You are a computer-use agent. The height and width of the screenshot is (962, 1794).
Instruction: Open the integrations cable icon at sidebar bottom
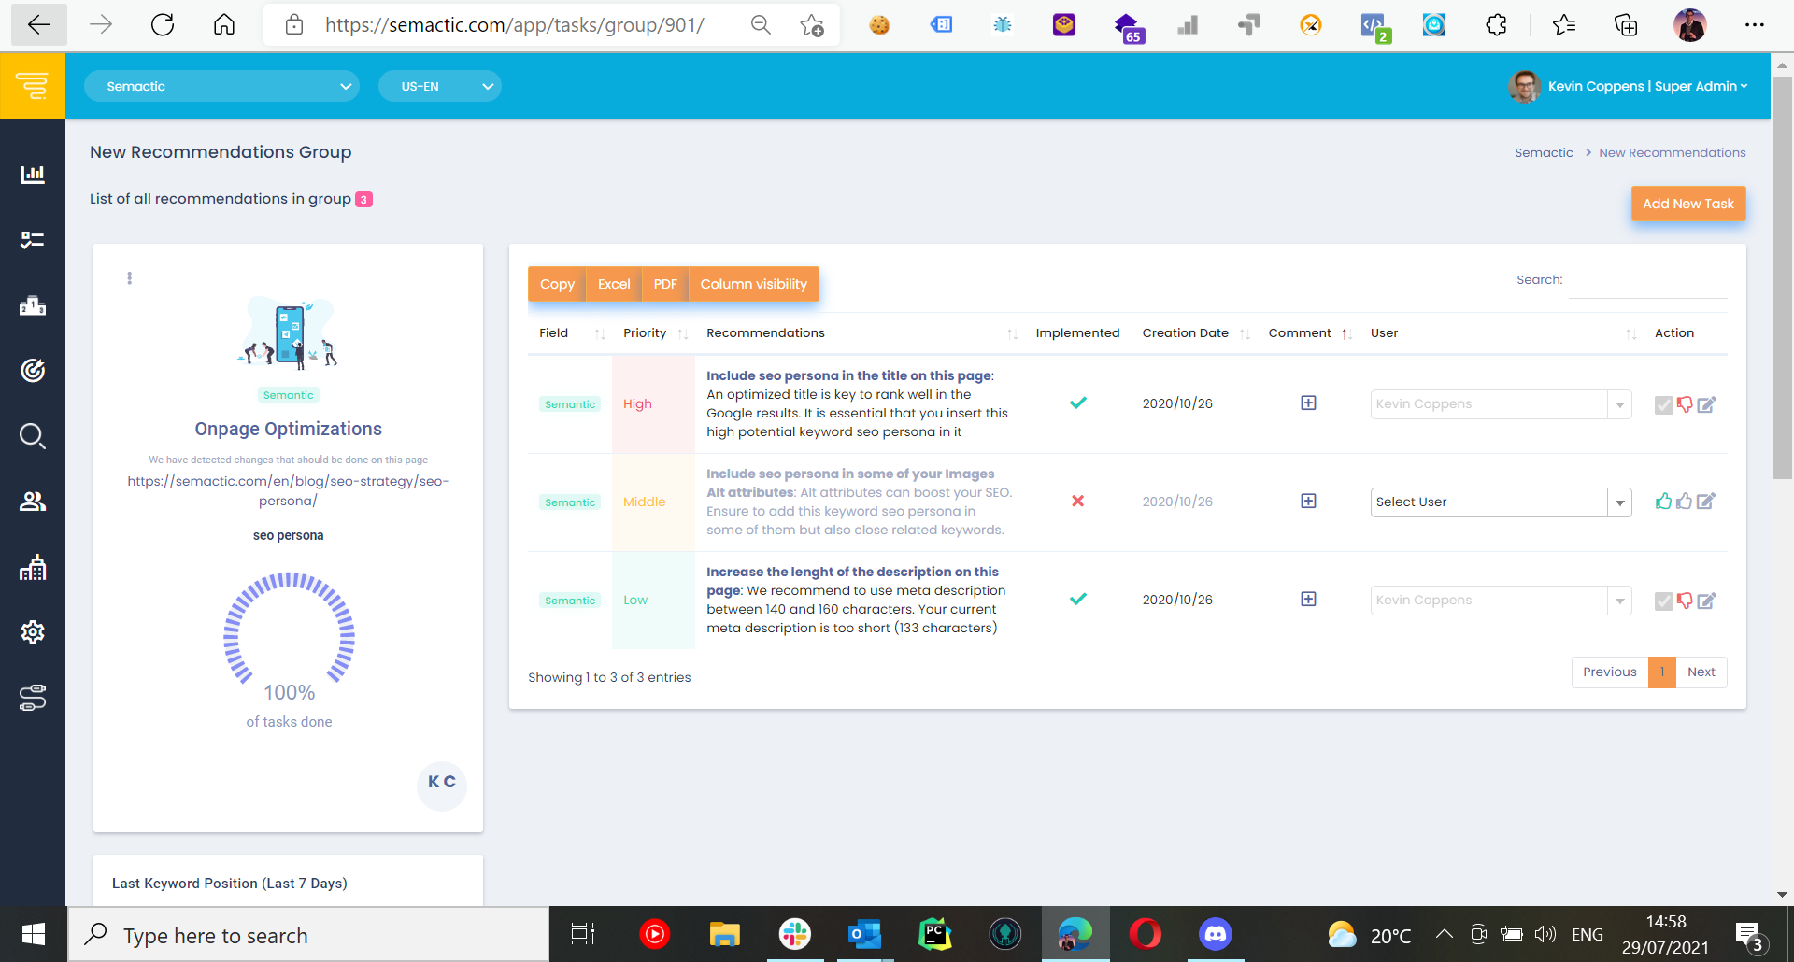(33, 698)
